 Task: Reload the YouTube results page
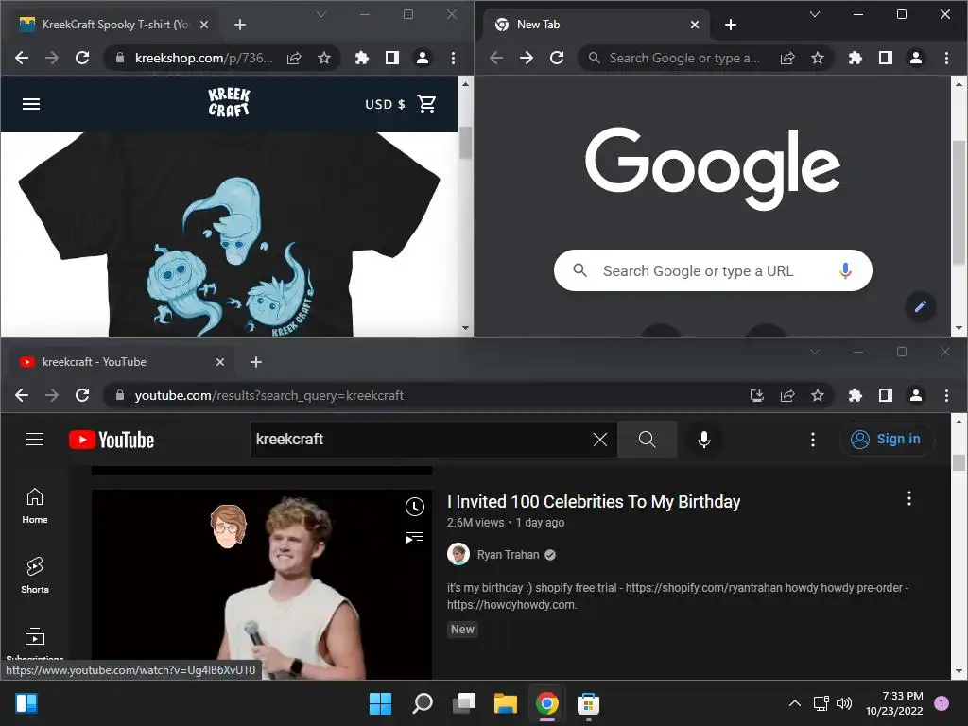click(82, 395)
